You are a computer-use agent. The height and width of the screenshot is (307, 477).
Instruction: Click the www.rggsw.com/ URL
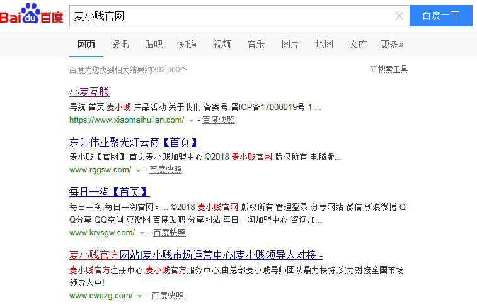pos(100,170)
